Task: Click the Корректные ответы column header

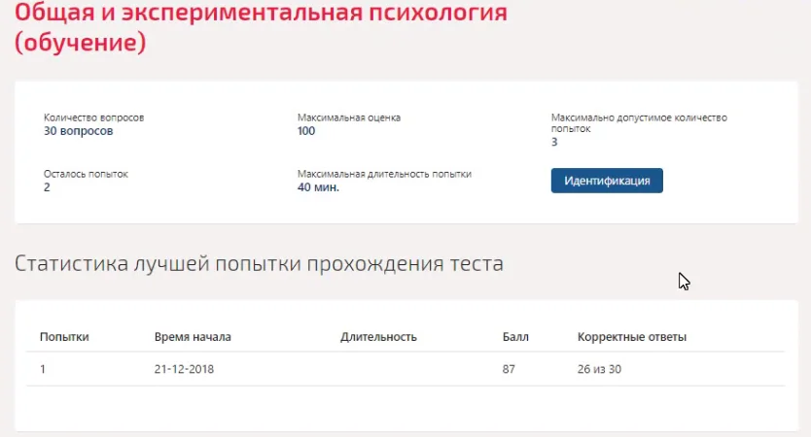Action: tap(631, 337)
